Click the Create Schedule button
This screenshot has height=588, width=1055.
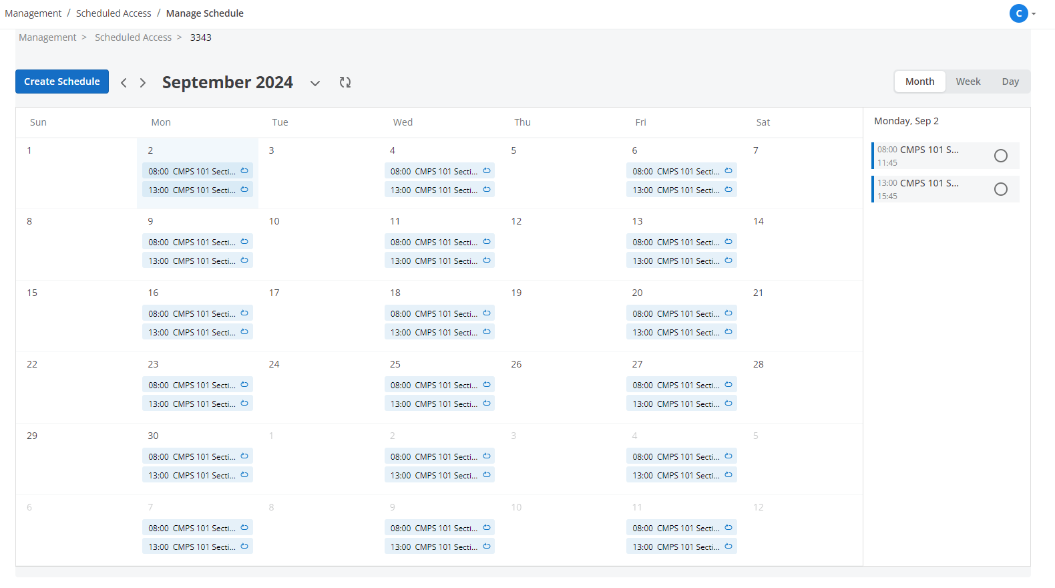(x=62, y=82)
